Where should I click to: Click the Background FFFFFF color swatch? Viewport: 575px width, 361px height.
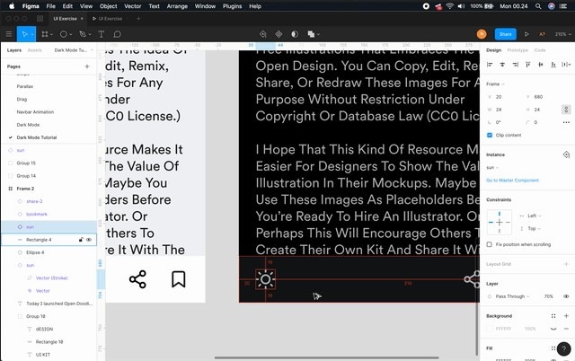point(490,329)
